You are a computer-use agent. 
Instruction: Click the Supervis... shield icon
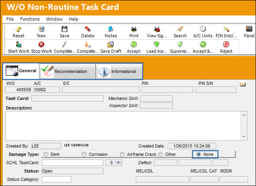click(x=180, y=44)
